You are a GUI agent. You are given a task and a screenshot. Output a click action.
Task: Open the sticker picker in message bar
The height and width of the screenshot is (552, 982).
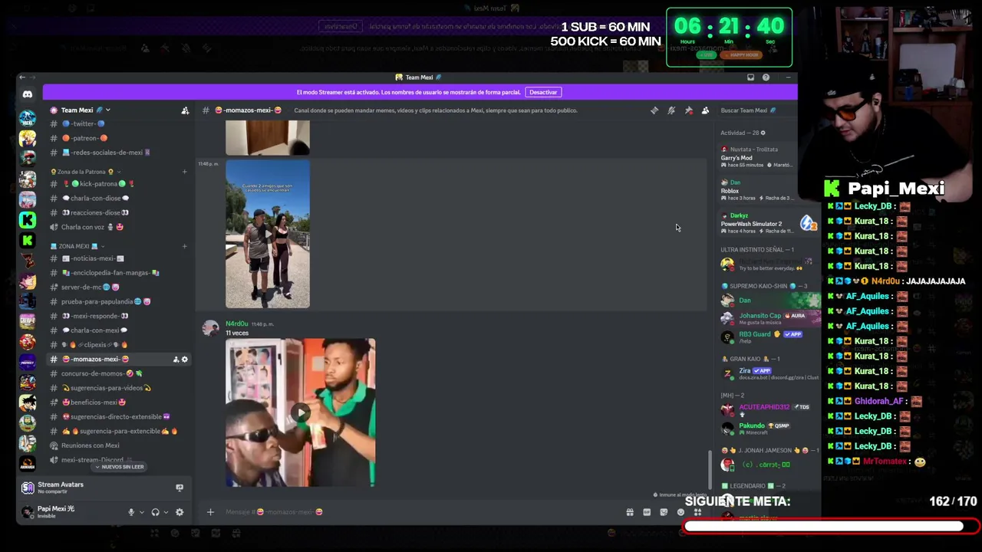[x=664, y=512]
